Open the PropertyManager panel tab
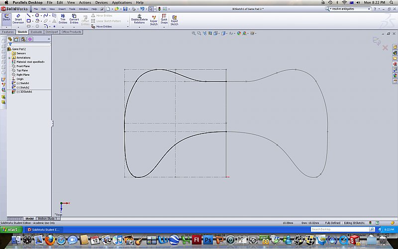 pyautogui.click(x=16, y=39)
